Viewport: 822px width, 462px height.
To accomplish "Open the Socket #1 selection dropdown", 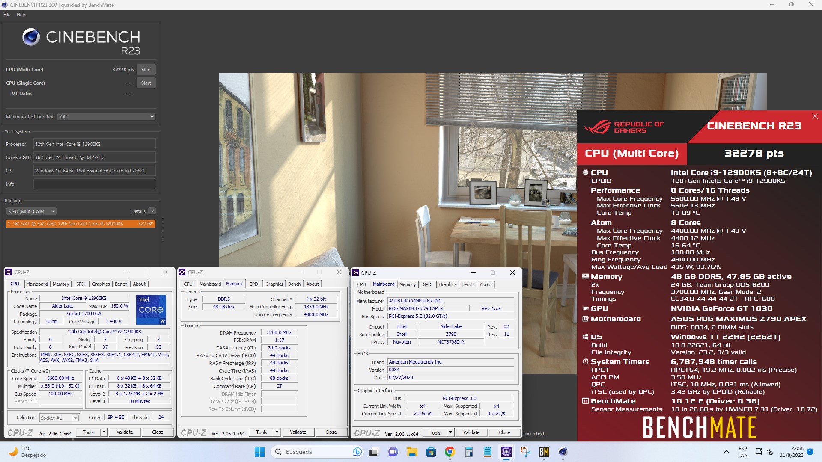I will [x=60, y=418].
